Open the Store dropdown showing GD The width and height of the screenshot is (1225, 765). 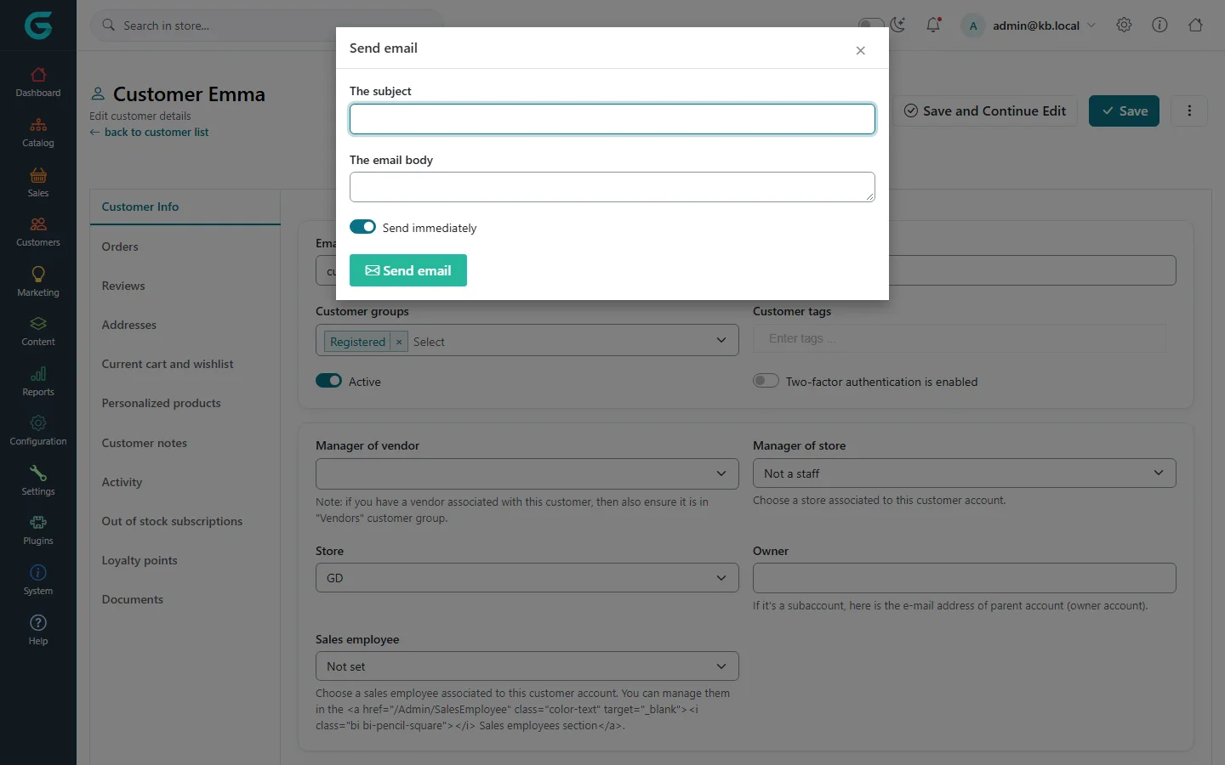[527, 578]
